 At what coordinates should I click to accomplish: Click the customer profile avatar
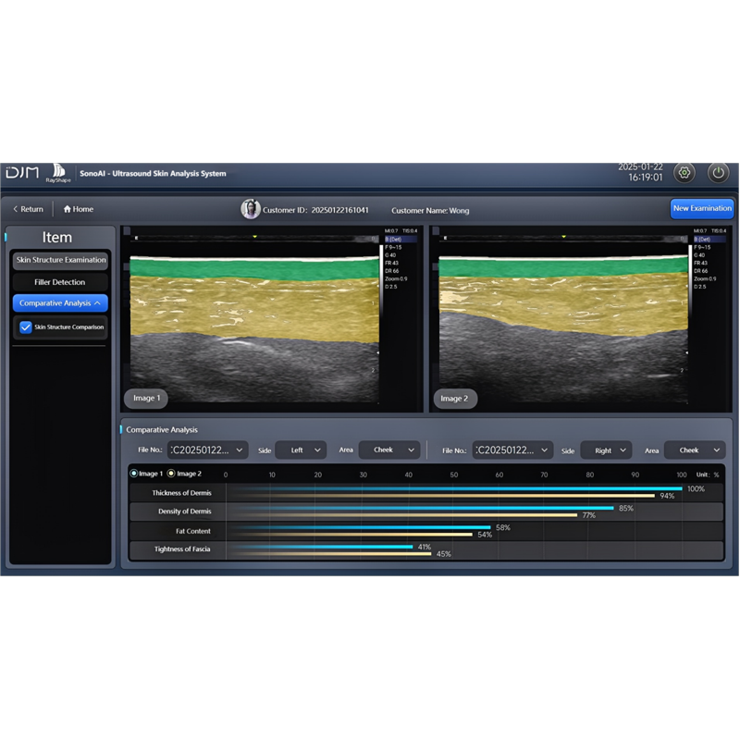tap(250, 209)
